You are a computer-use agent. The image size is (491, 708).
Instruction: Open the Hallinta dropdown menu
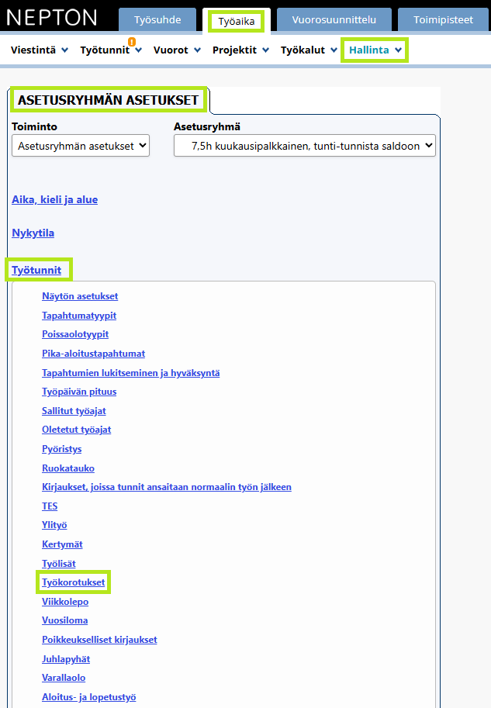coord(375,50)
